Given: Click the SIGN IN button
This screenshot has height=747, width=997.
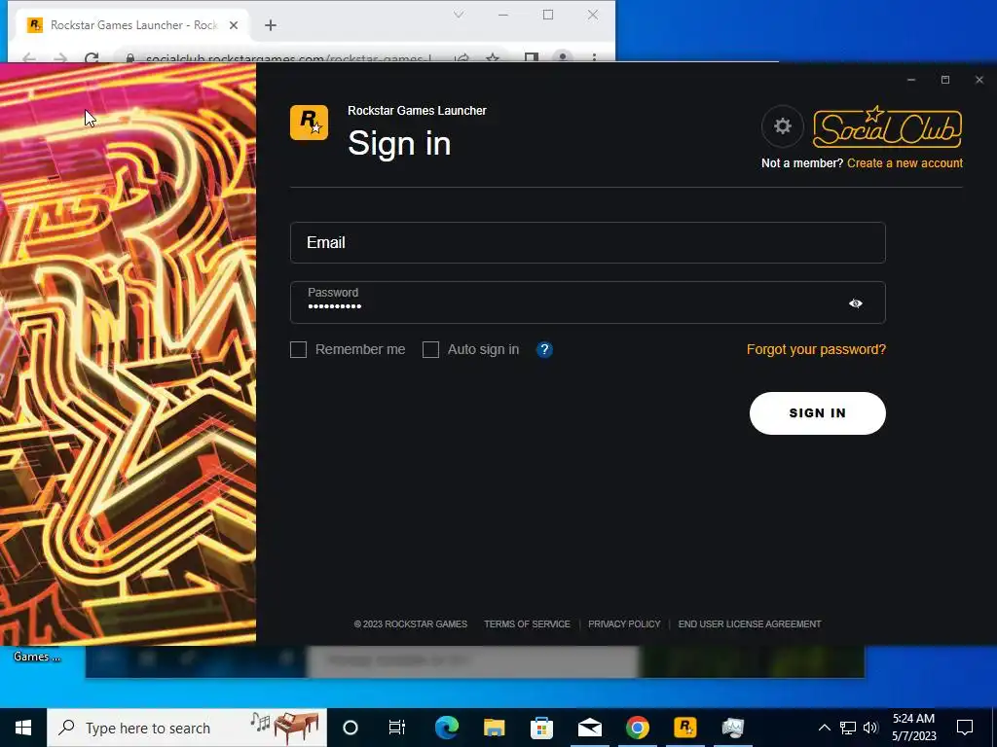Looking at the screenshot, I should click(x=817, y=413).
